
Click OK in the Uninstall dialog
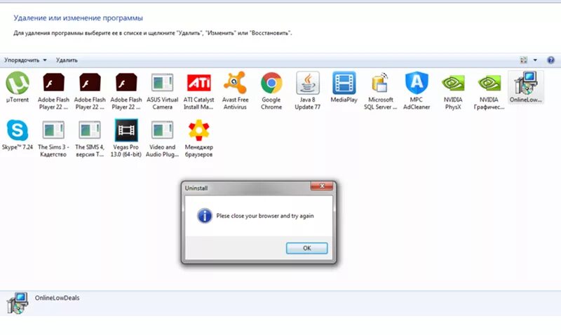(x=306, y=248)
